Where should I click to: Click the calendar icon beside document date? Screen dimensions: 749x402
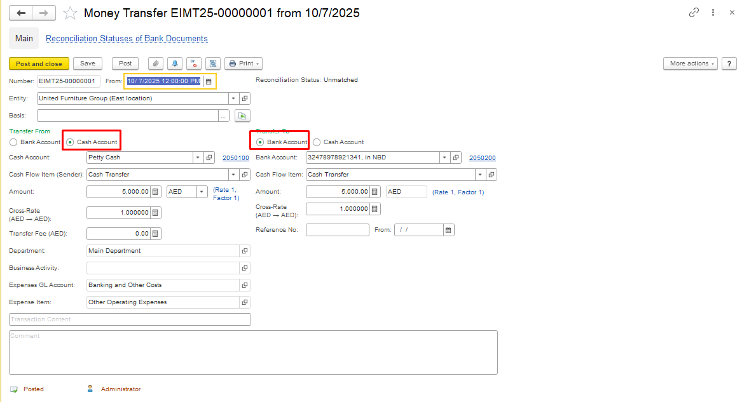pyautogui.click(x=208, y=81)
